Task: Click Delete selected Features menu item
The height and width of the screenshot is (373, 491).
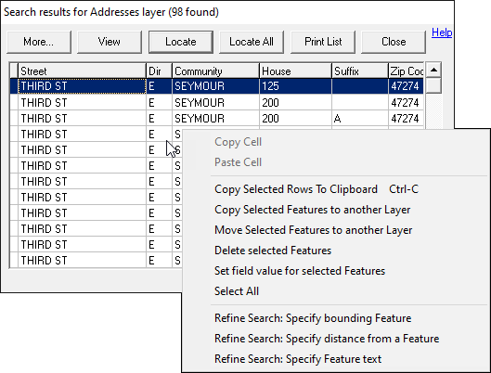Action: tap(273, 251)
